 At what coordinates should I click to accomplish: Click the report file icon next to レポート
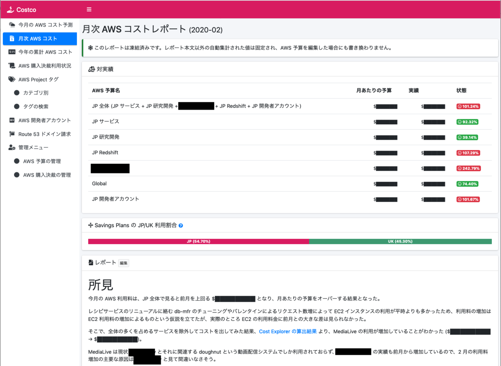click(x=92, y=263)
